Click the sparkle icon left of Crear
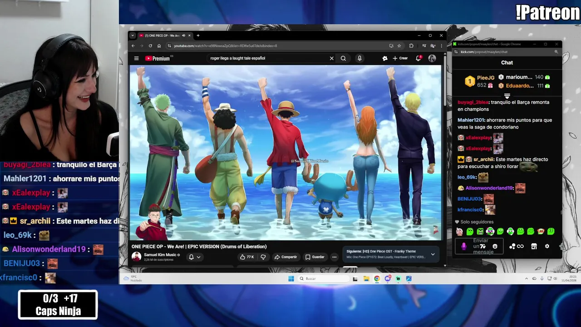The height and width of the screenshot is (327, 581). (385, 58)
